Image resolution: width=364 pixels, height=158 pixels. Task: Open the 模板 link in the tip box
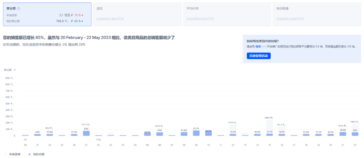[x=258, y=46]
